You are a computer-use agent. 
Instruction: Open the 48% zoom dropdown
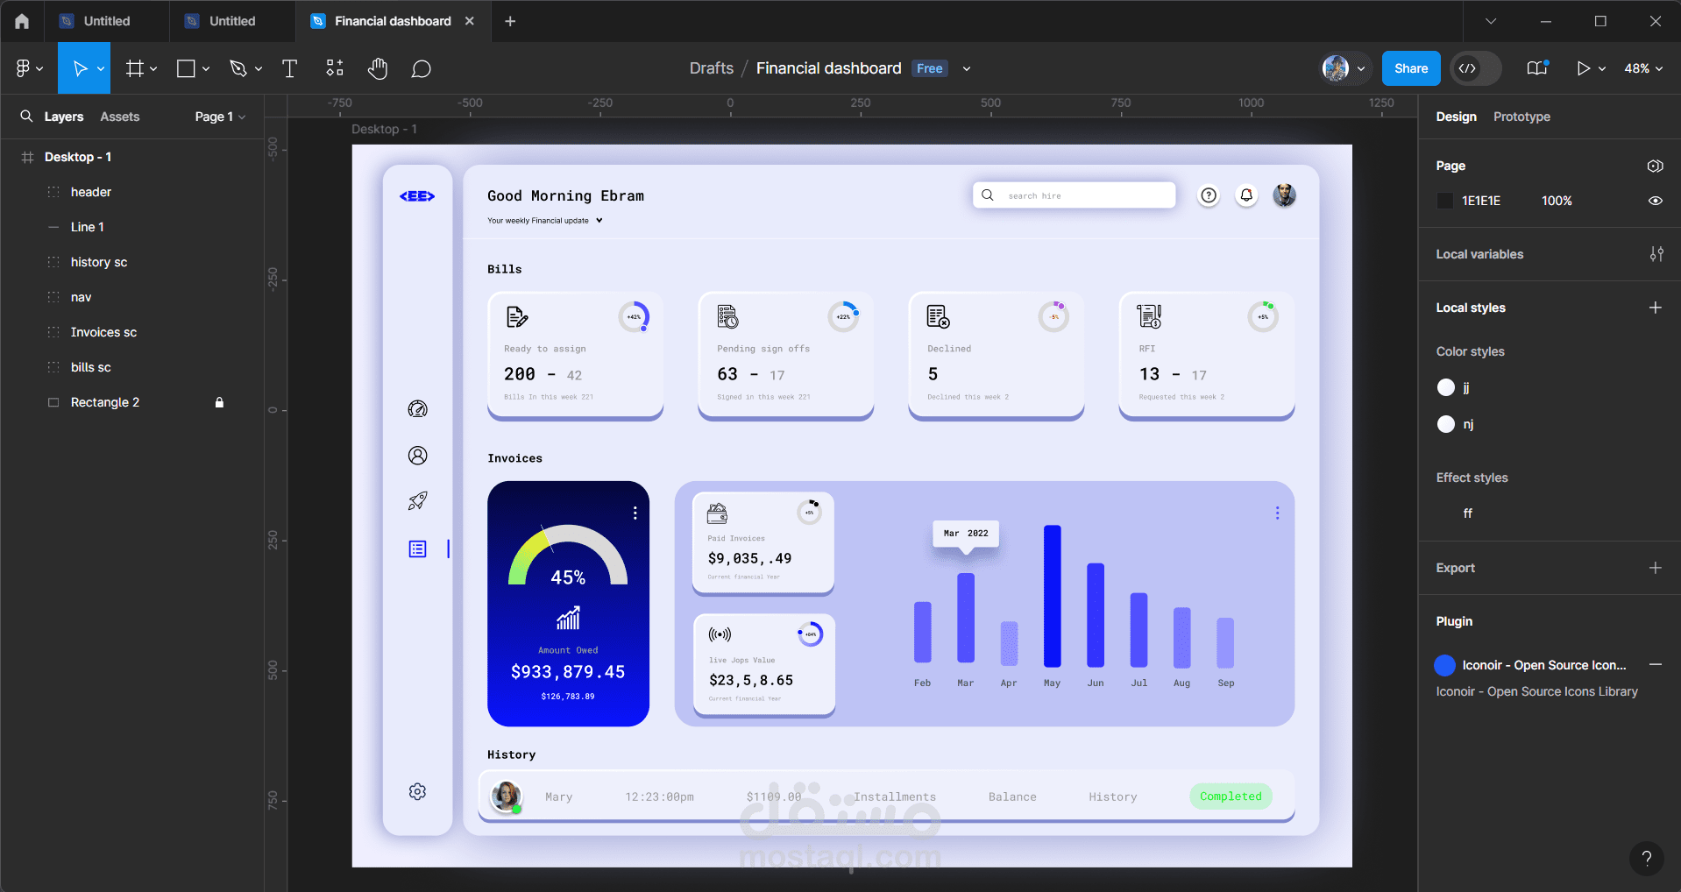[x=1643, y=68]
